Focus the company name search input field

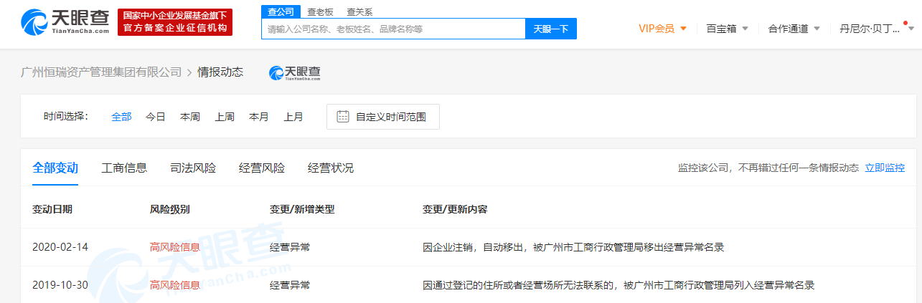pyautogui.click(x=394, y=29)
